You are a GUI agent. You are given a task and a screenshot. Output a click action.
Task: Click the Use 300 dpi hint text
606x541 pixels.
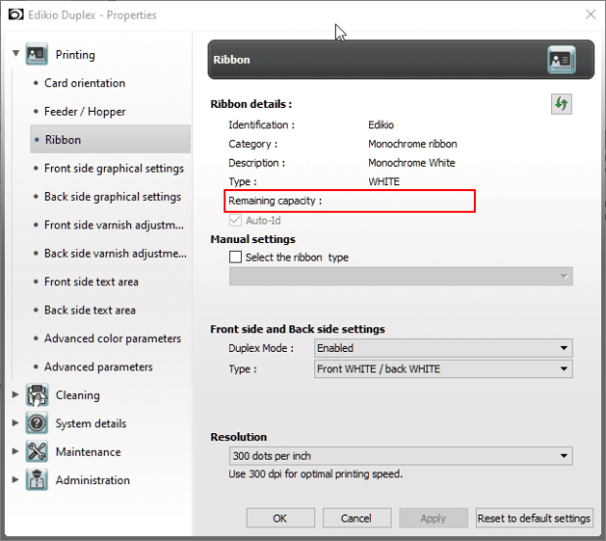315,474
